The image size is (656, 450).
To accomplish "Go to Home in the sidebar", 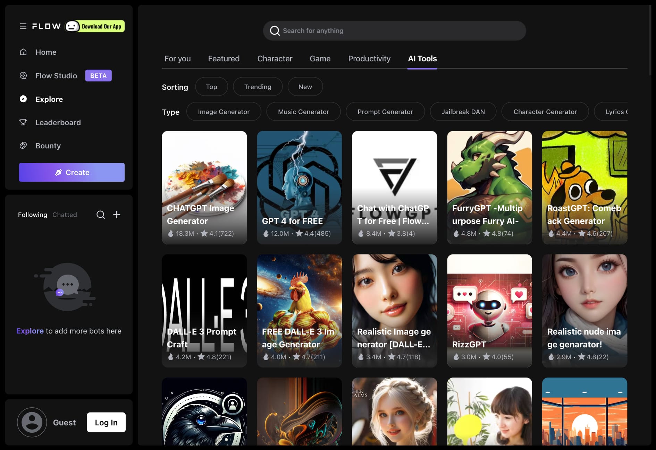I will coord(46,52).
